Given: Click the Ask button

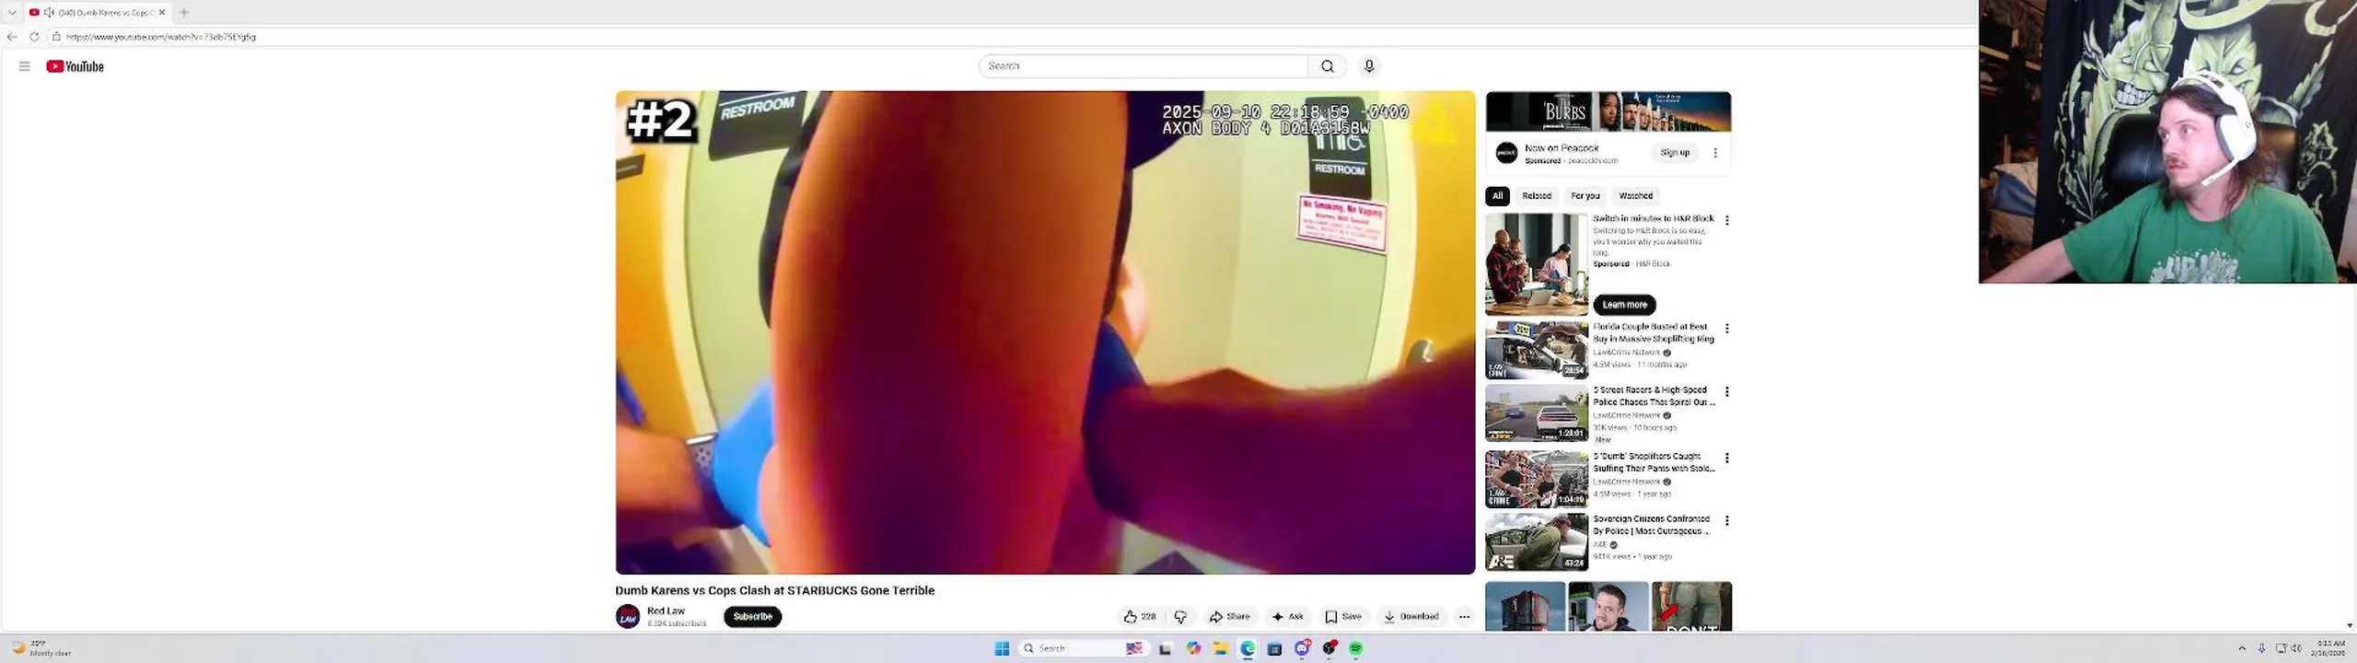Looking at the screenshot, I should tap(1287, 617).
